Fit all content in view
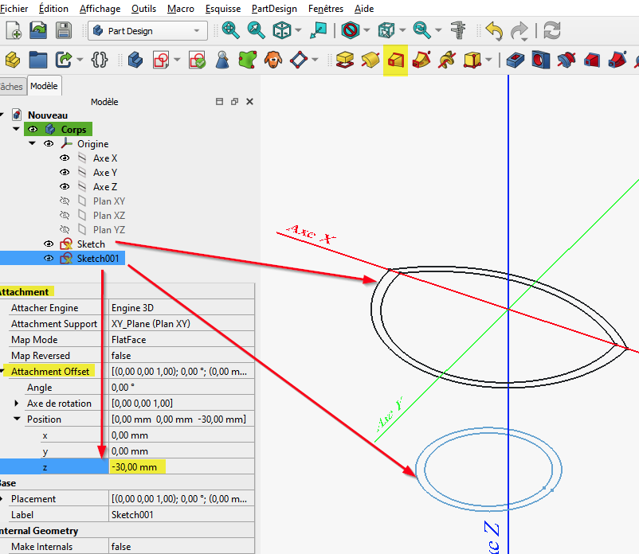Viewport: 639px width, 554px height. coord(230,30)
